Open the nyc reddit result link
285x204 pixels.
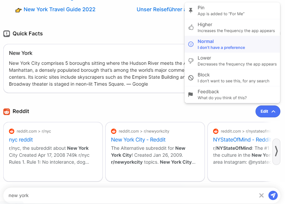pyautogui.click(x=21, y=140)
